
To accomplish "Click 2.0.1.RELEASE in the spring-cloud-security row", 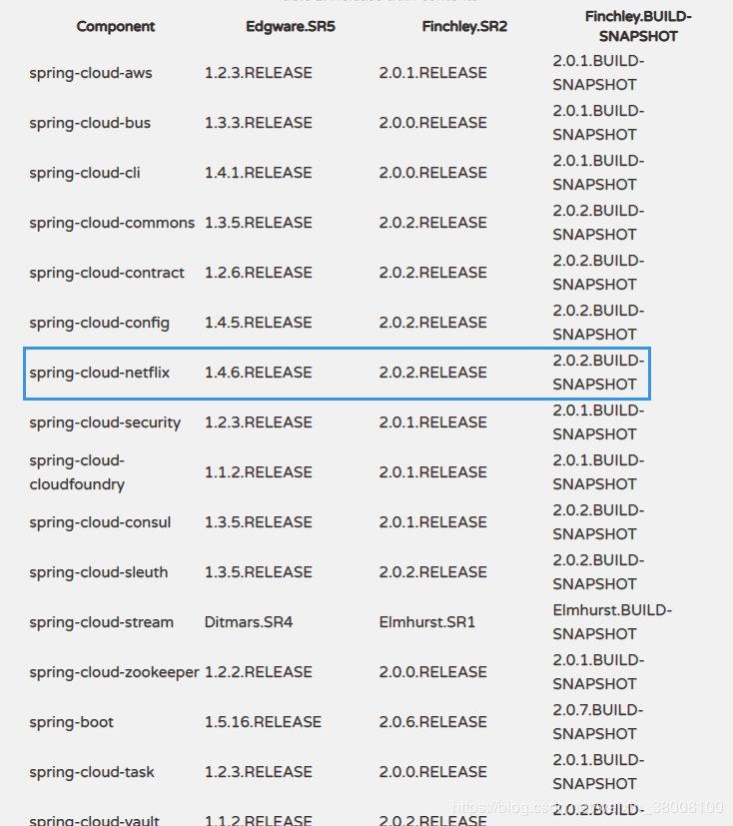I will pos(432,422).
